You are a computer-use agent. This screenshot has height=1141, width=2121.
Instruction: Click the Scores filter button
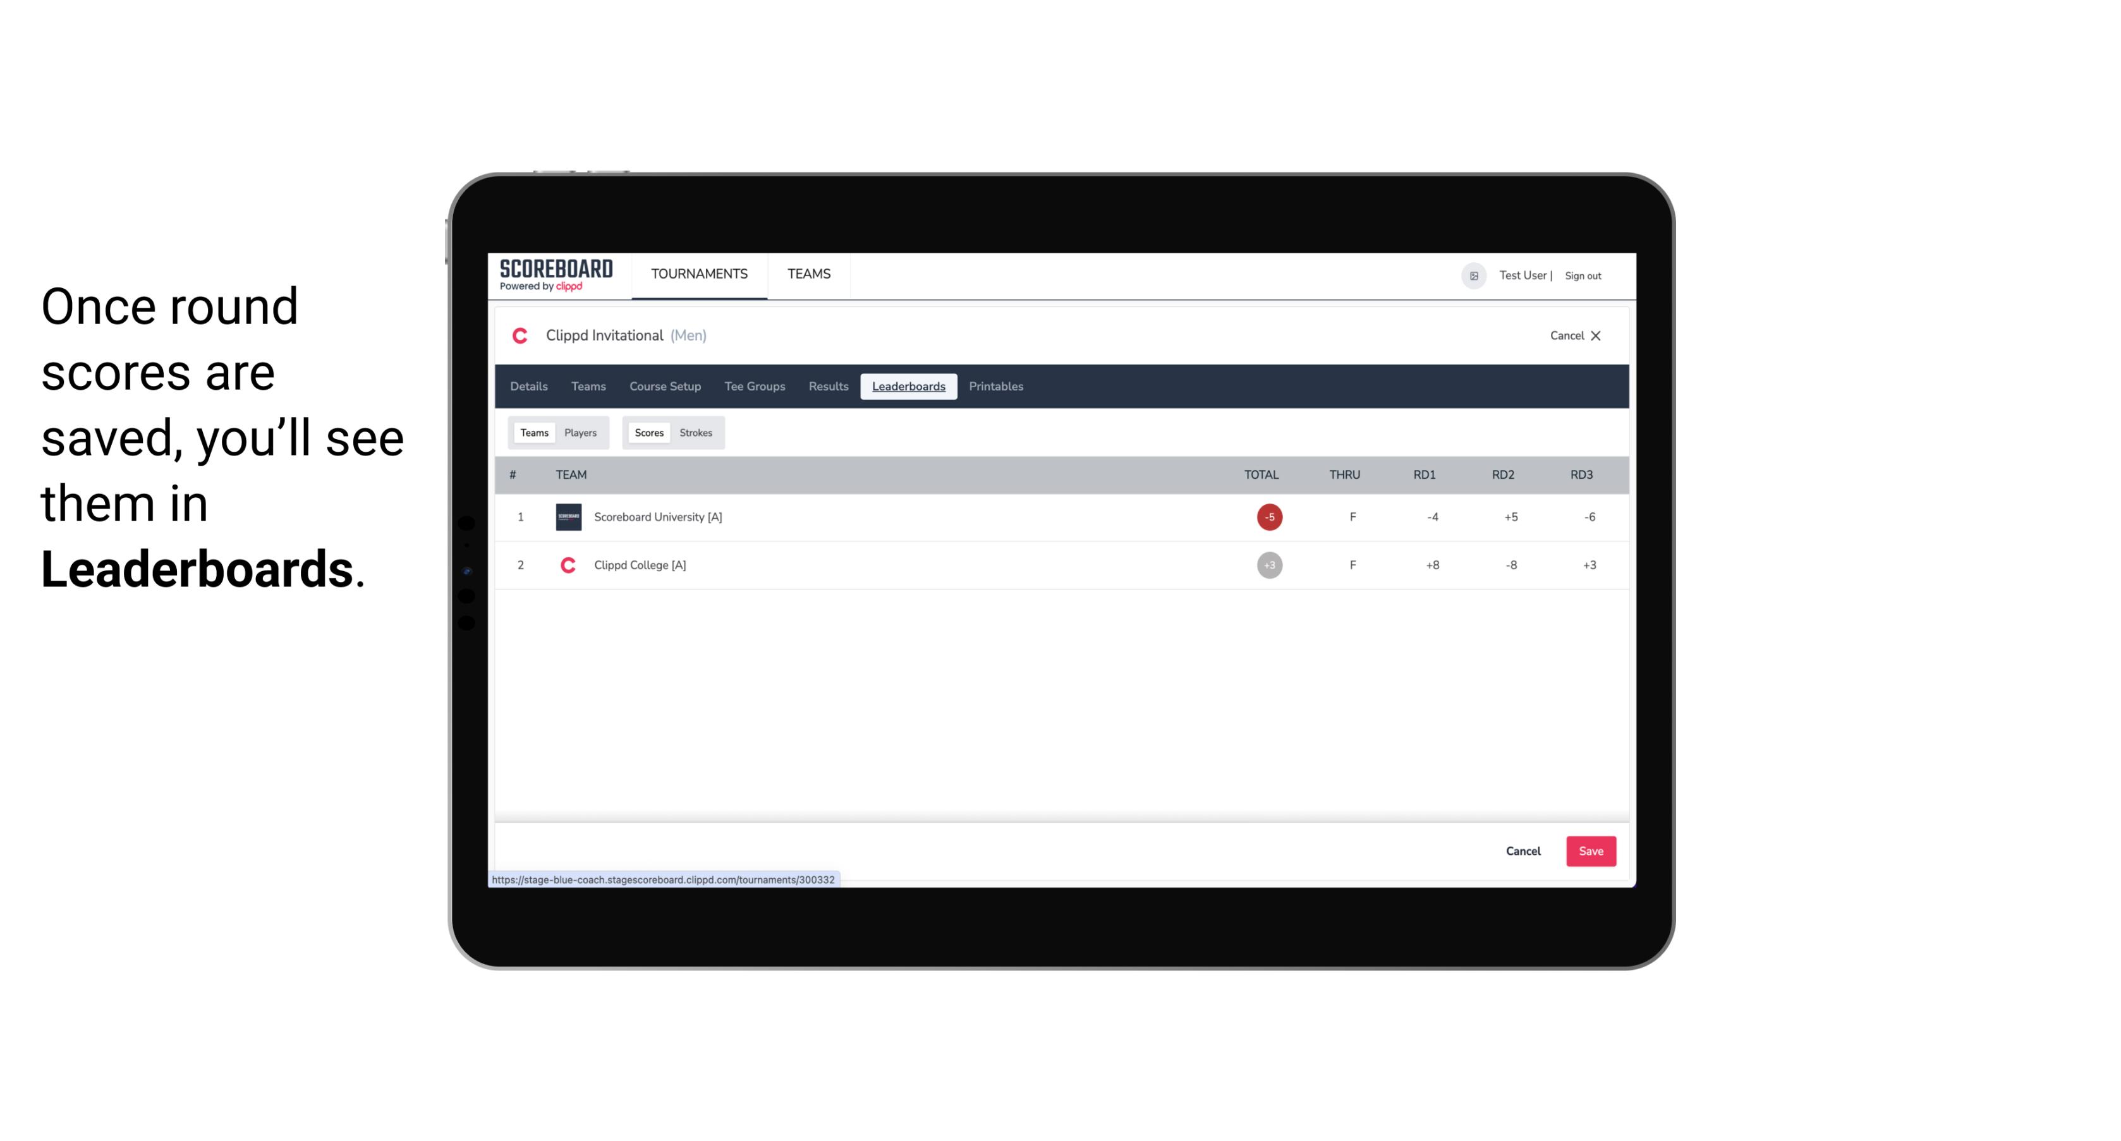648,433
